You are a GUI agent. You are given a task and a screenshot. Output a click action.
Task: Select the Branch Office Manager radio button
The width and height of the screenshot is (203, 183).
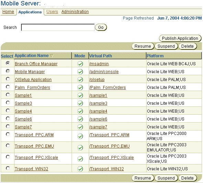coord(8,63)
